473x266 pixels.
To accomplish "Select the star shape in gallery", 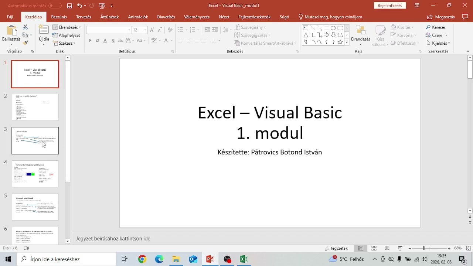I will [340, 42].
